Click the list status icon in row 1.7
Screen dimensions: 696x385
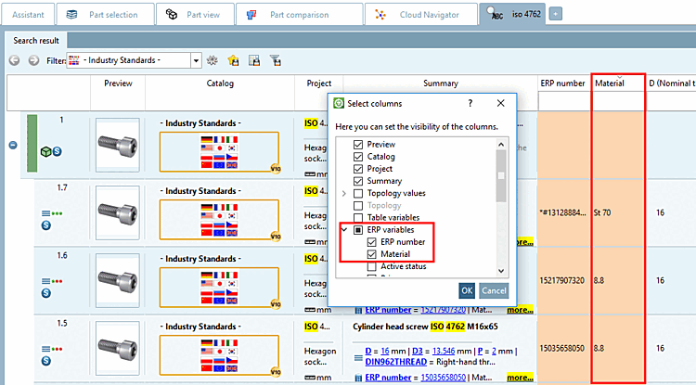51,213
